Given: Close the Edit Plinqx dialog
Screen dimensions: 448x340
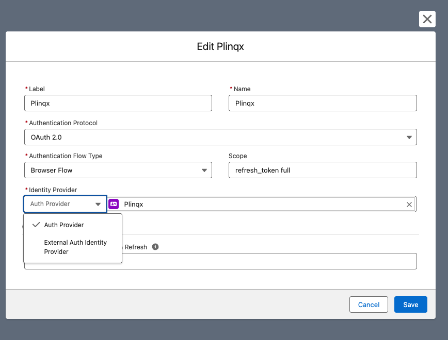Looking at the screenshot, I should (x=427, y=19).
